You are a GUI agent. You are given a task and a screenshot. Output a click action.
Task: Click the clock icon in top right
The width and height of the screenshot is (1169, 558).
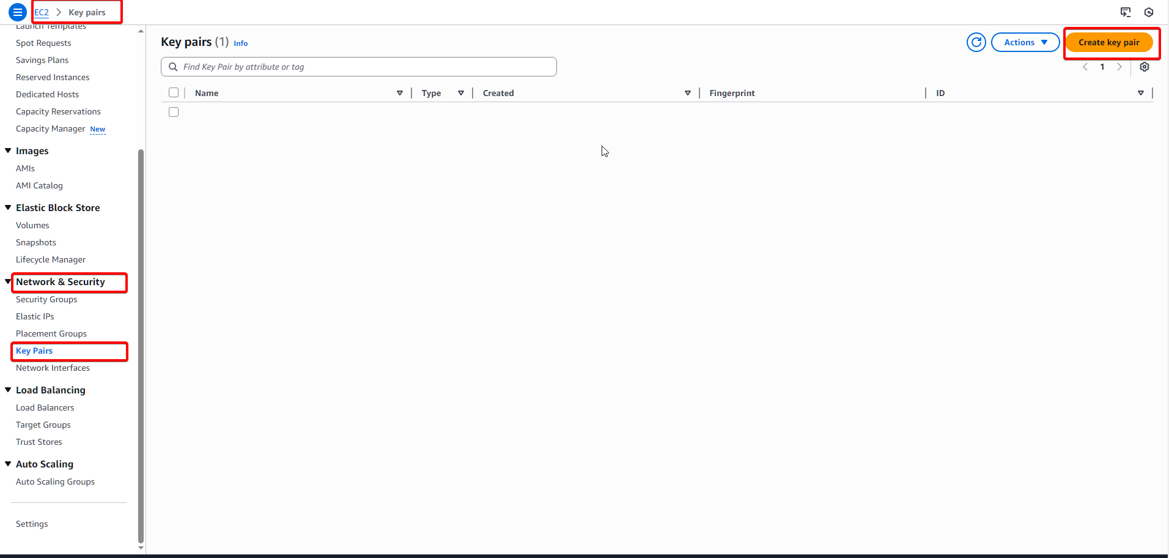pyautogui.click(x=1148, y=12)
